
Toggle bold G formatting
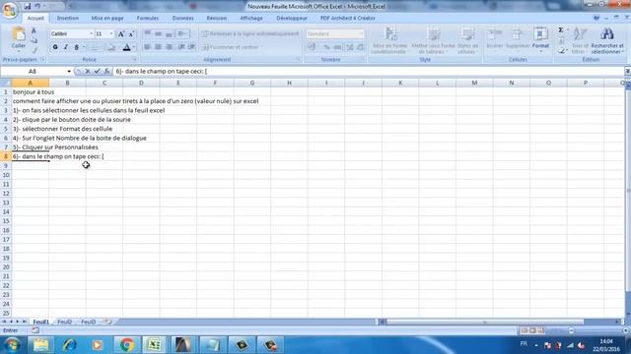(x=55, y=47)
